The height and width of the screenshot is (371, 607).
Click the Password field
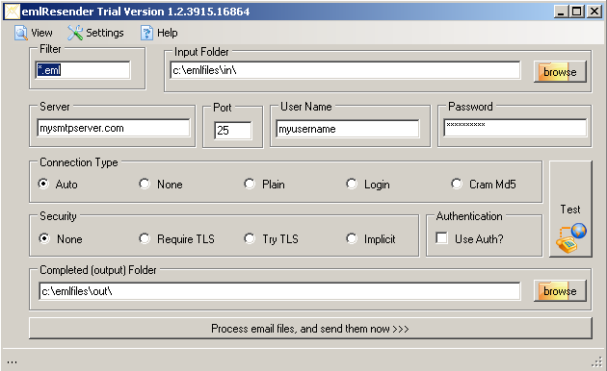coord(515,128)
